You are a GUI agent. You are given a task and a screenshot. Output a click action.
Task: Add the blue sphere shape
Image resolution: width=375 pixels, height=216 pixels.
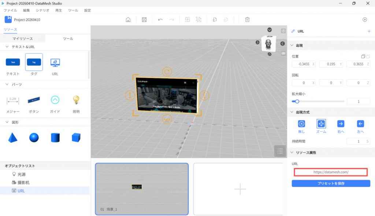click(34, 138)
